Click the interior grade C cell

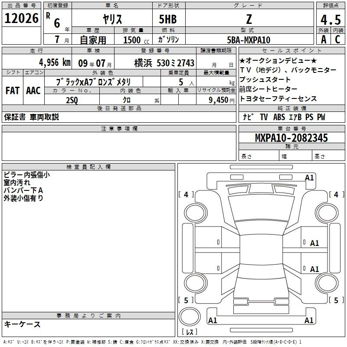click(338, 39)
